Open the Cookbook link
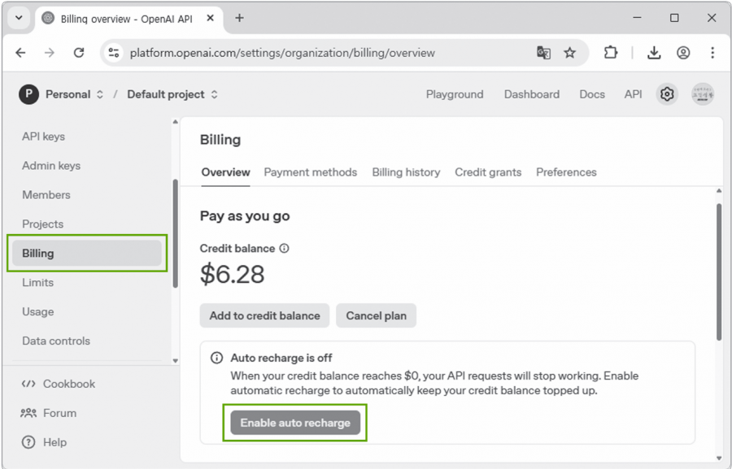 point(69,384)
